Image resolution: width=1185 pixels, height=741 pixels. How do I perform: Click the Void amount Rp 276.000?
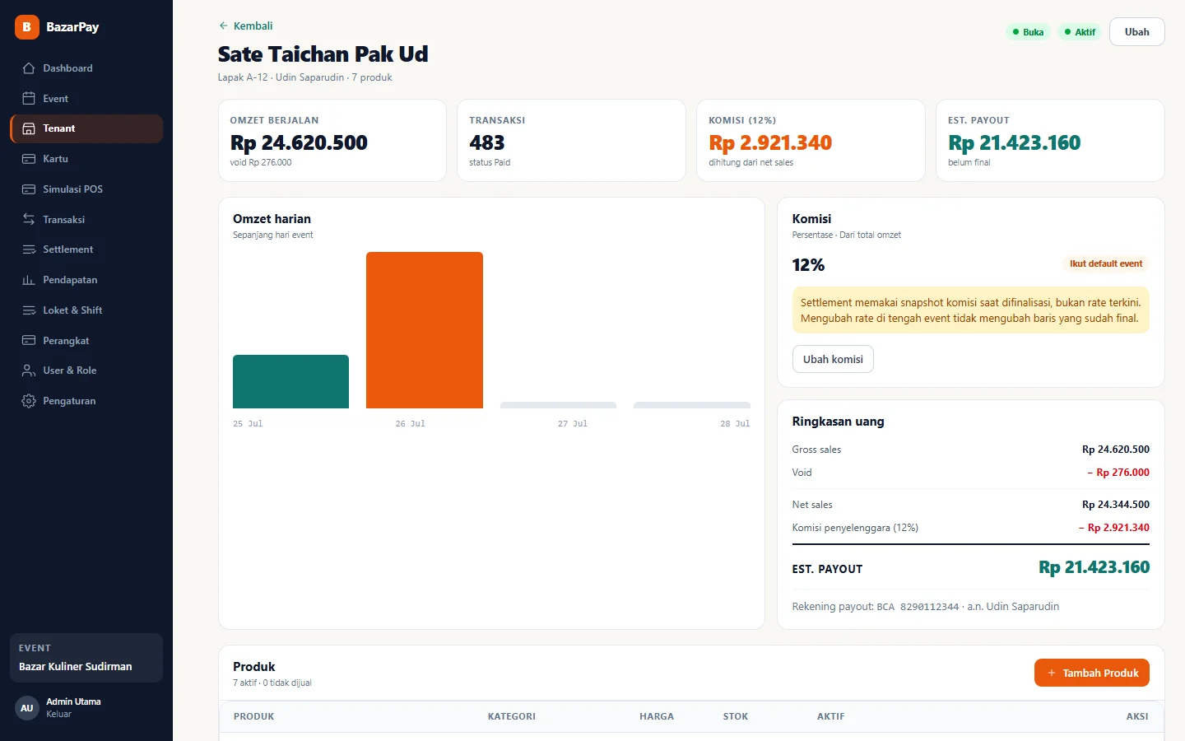coord(1118,473)
